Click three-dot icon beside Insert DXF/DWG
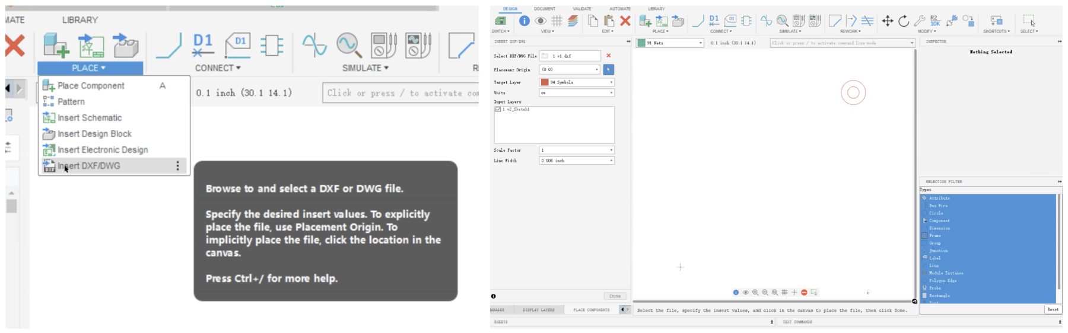 click(177, 166)
